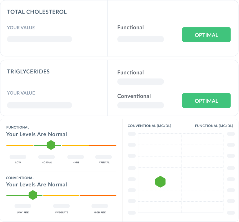Select the TRIGLYCERIDES heading

tap(28, 71)
